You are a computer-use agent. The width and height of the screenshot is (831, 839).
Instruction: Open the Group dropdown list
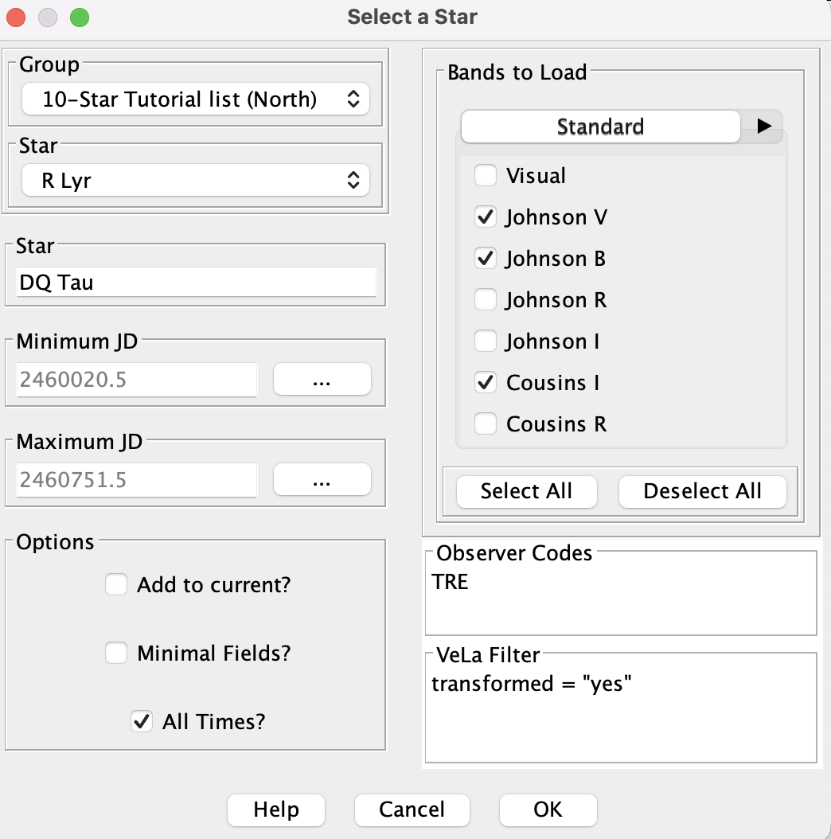point(195,99)
